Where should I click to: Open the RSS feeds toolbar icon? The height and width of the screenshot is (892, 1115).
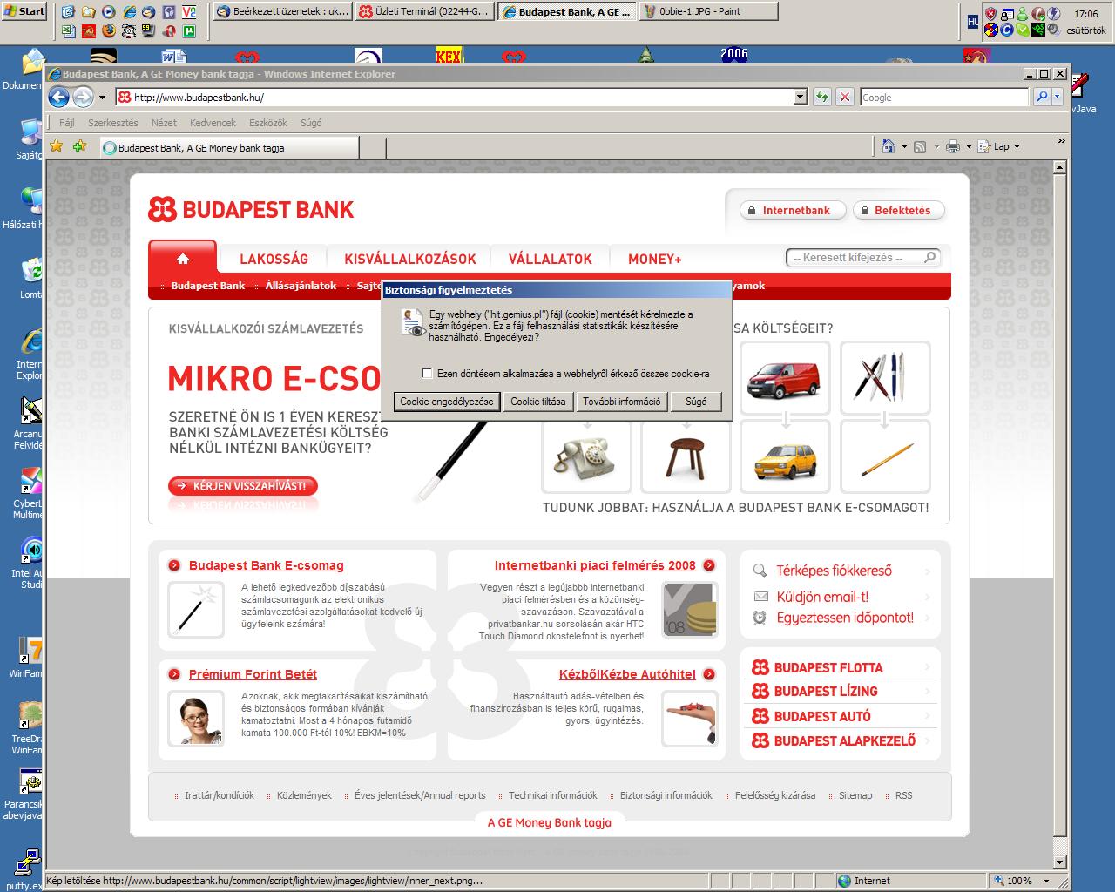pos(919,146)
